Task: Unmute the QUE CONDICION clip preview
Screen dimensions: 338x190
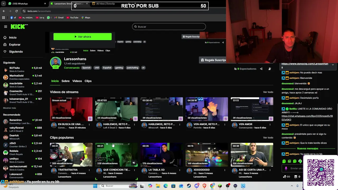Action: [134, 163]
